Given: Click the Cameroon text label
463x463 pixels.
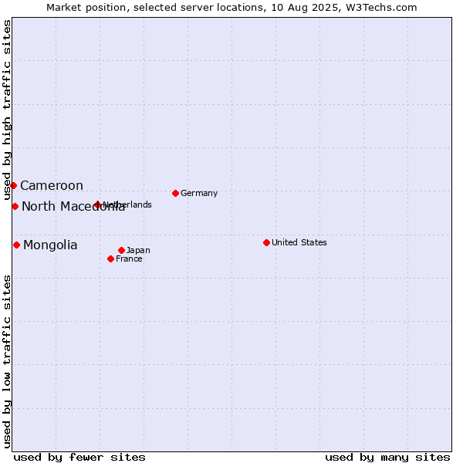Looking at the screenshot, I should click(52, 186).
